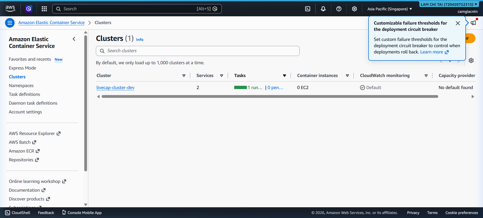The image size is (483, 218).
Task: Open Namespaces page
Action: click(x=21, y=86)
